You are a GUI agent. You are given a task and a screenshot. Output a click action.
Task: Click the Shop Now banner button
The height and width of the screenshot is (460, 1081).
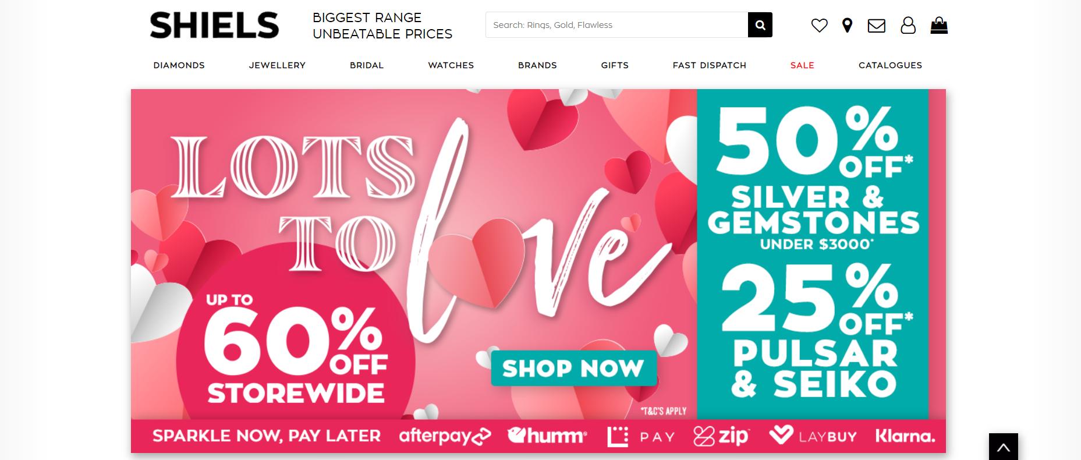(573, 368)
